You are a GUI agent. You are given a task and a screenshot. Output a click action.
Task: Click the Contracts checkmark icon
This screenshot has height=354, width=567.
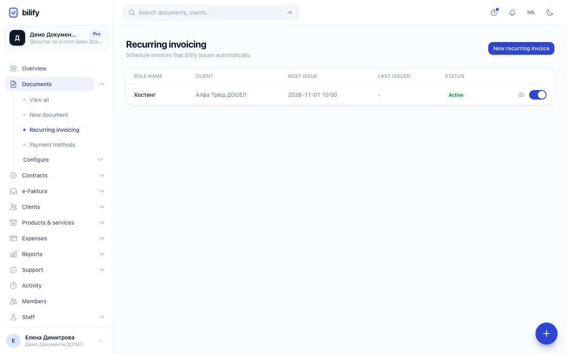click(13, 175)
